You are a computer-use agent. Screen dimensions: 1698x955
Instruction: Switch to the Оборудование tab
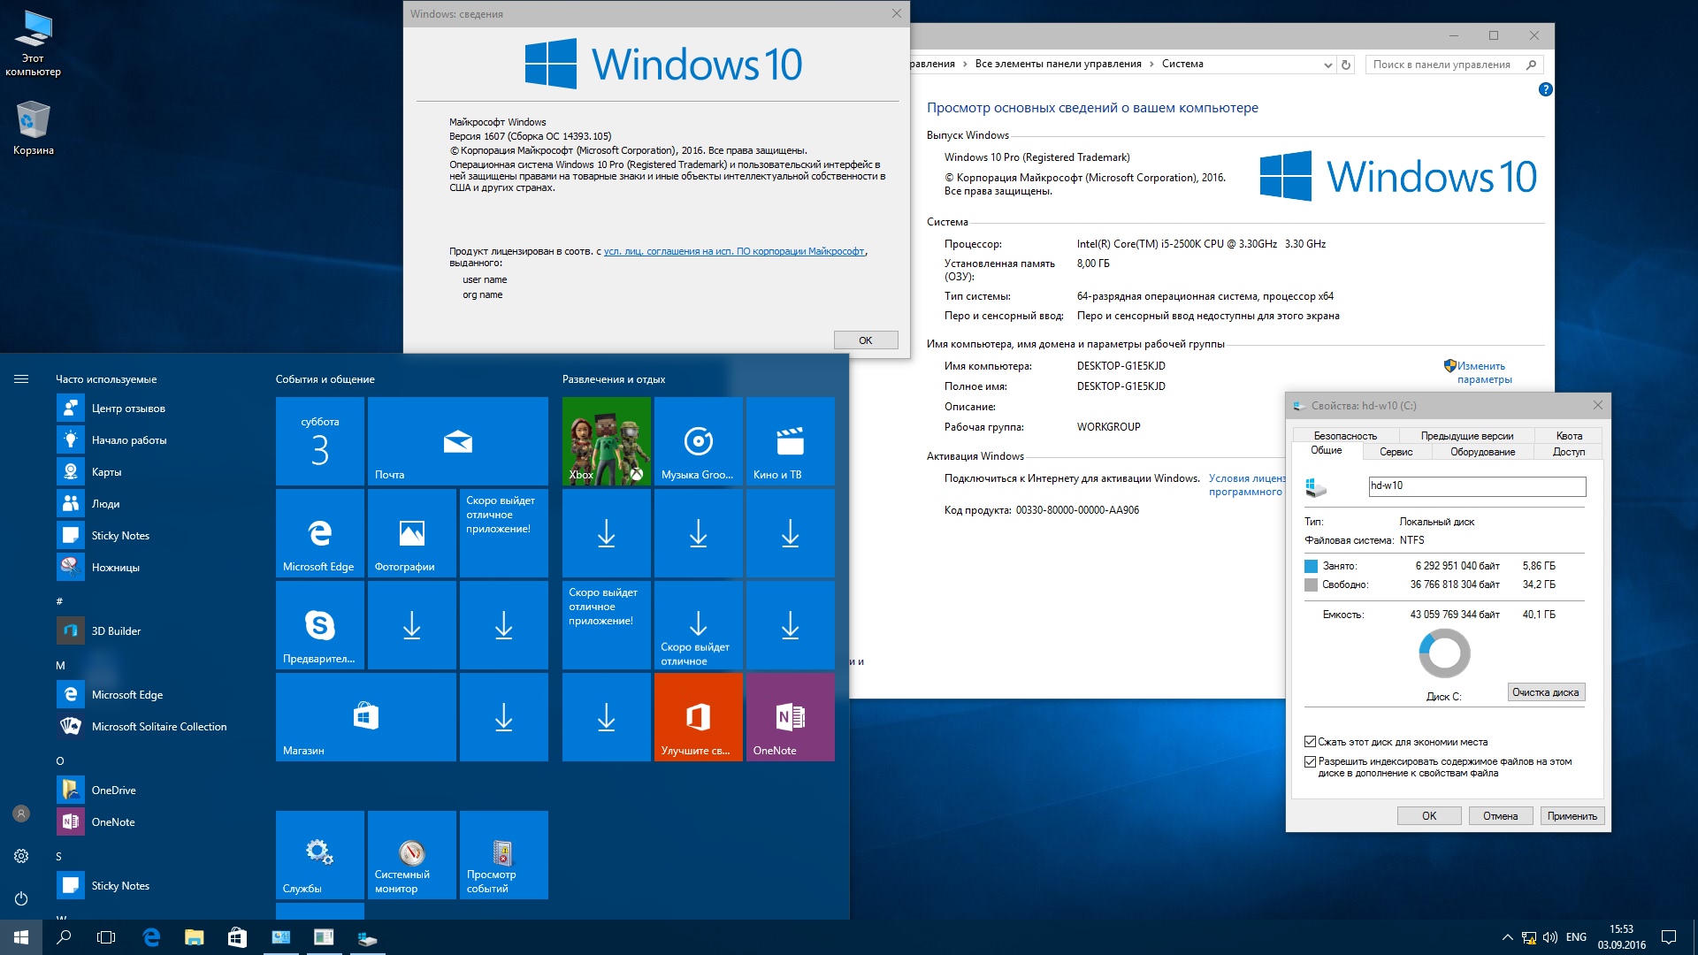pos(1482,451)
